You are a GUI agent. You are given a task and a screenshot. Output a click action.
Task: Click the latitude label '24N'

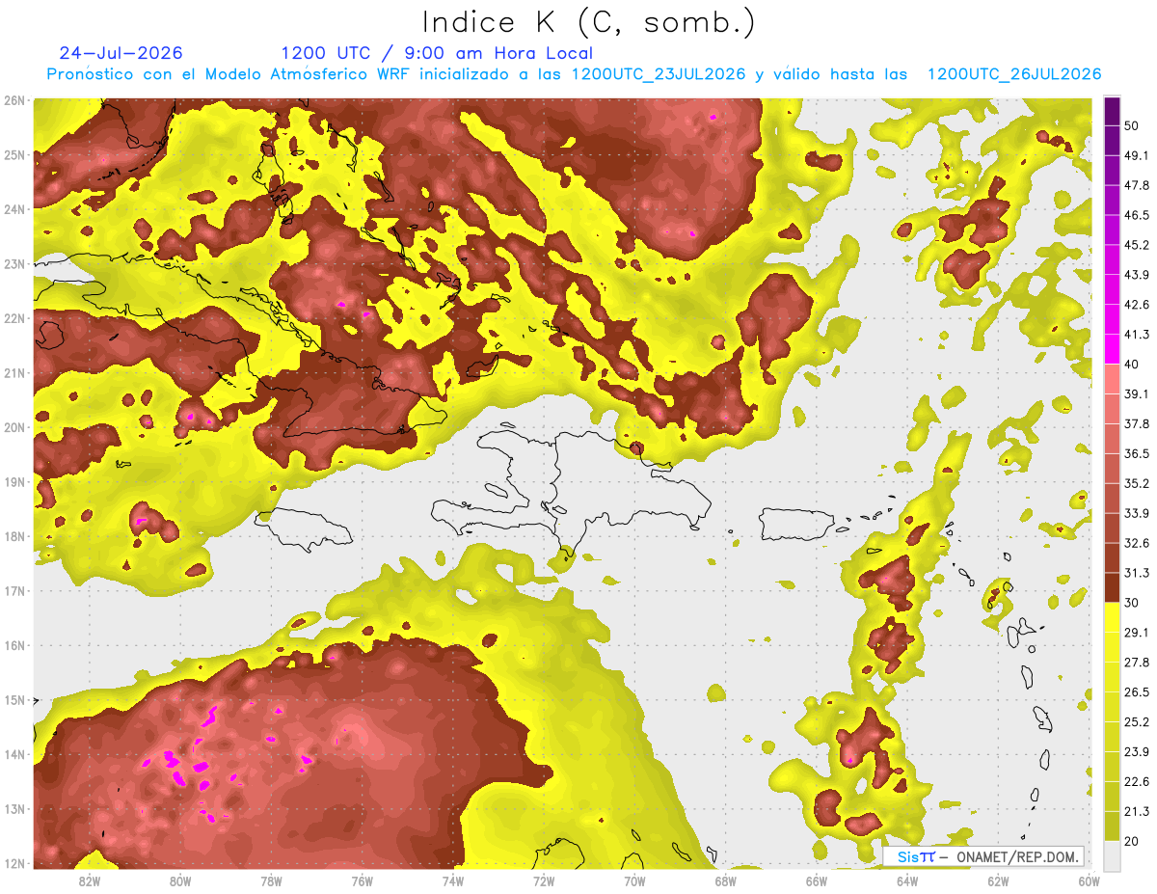[14, 209]
